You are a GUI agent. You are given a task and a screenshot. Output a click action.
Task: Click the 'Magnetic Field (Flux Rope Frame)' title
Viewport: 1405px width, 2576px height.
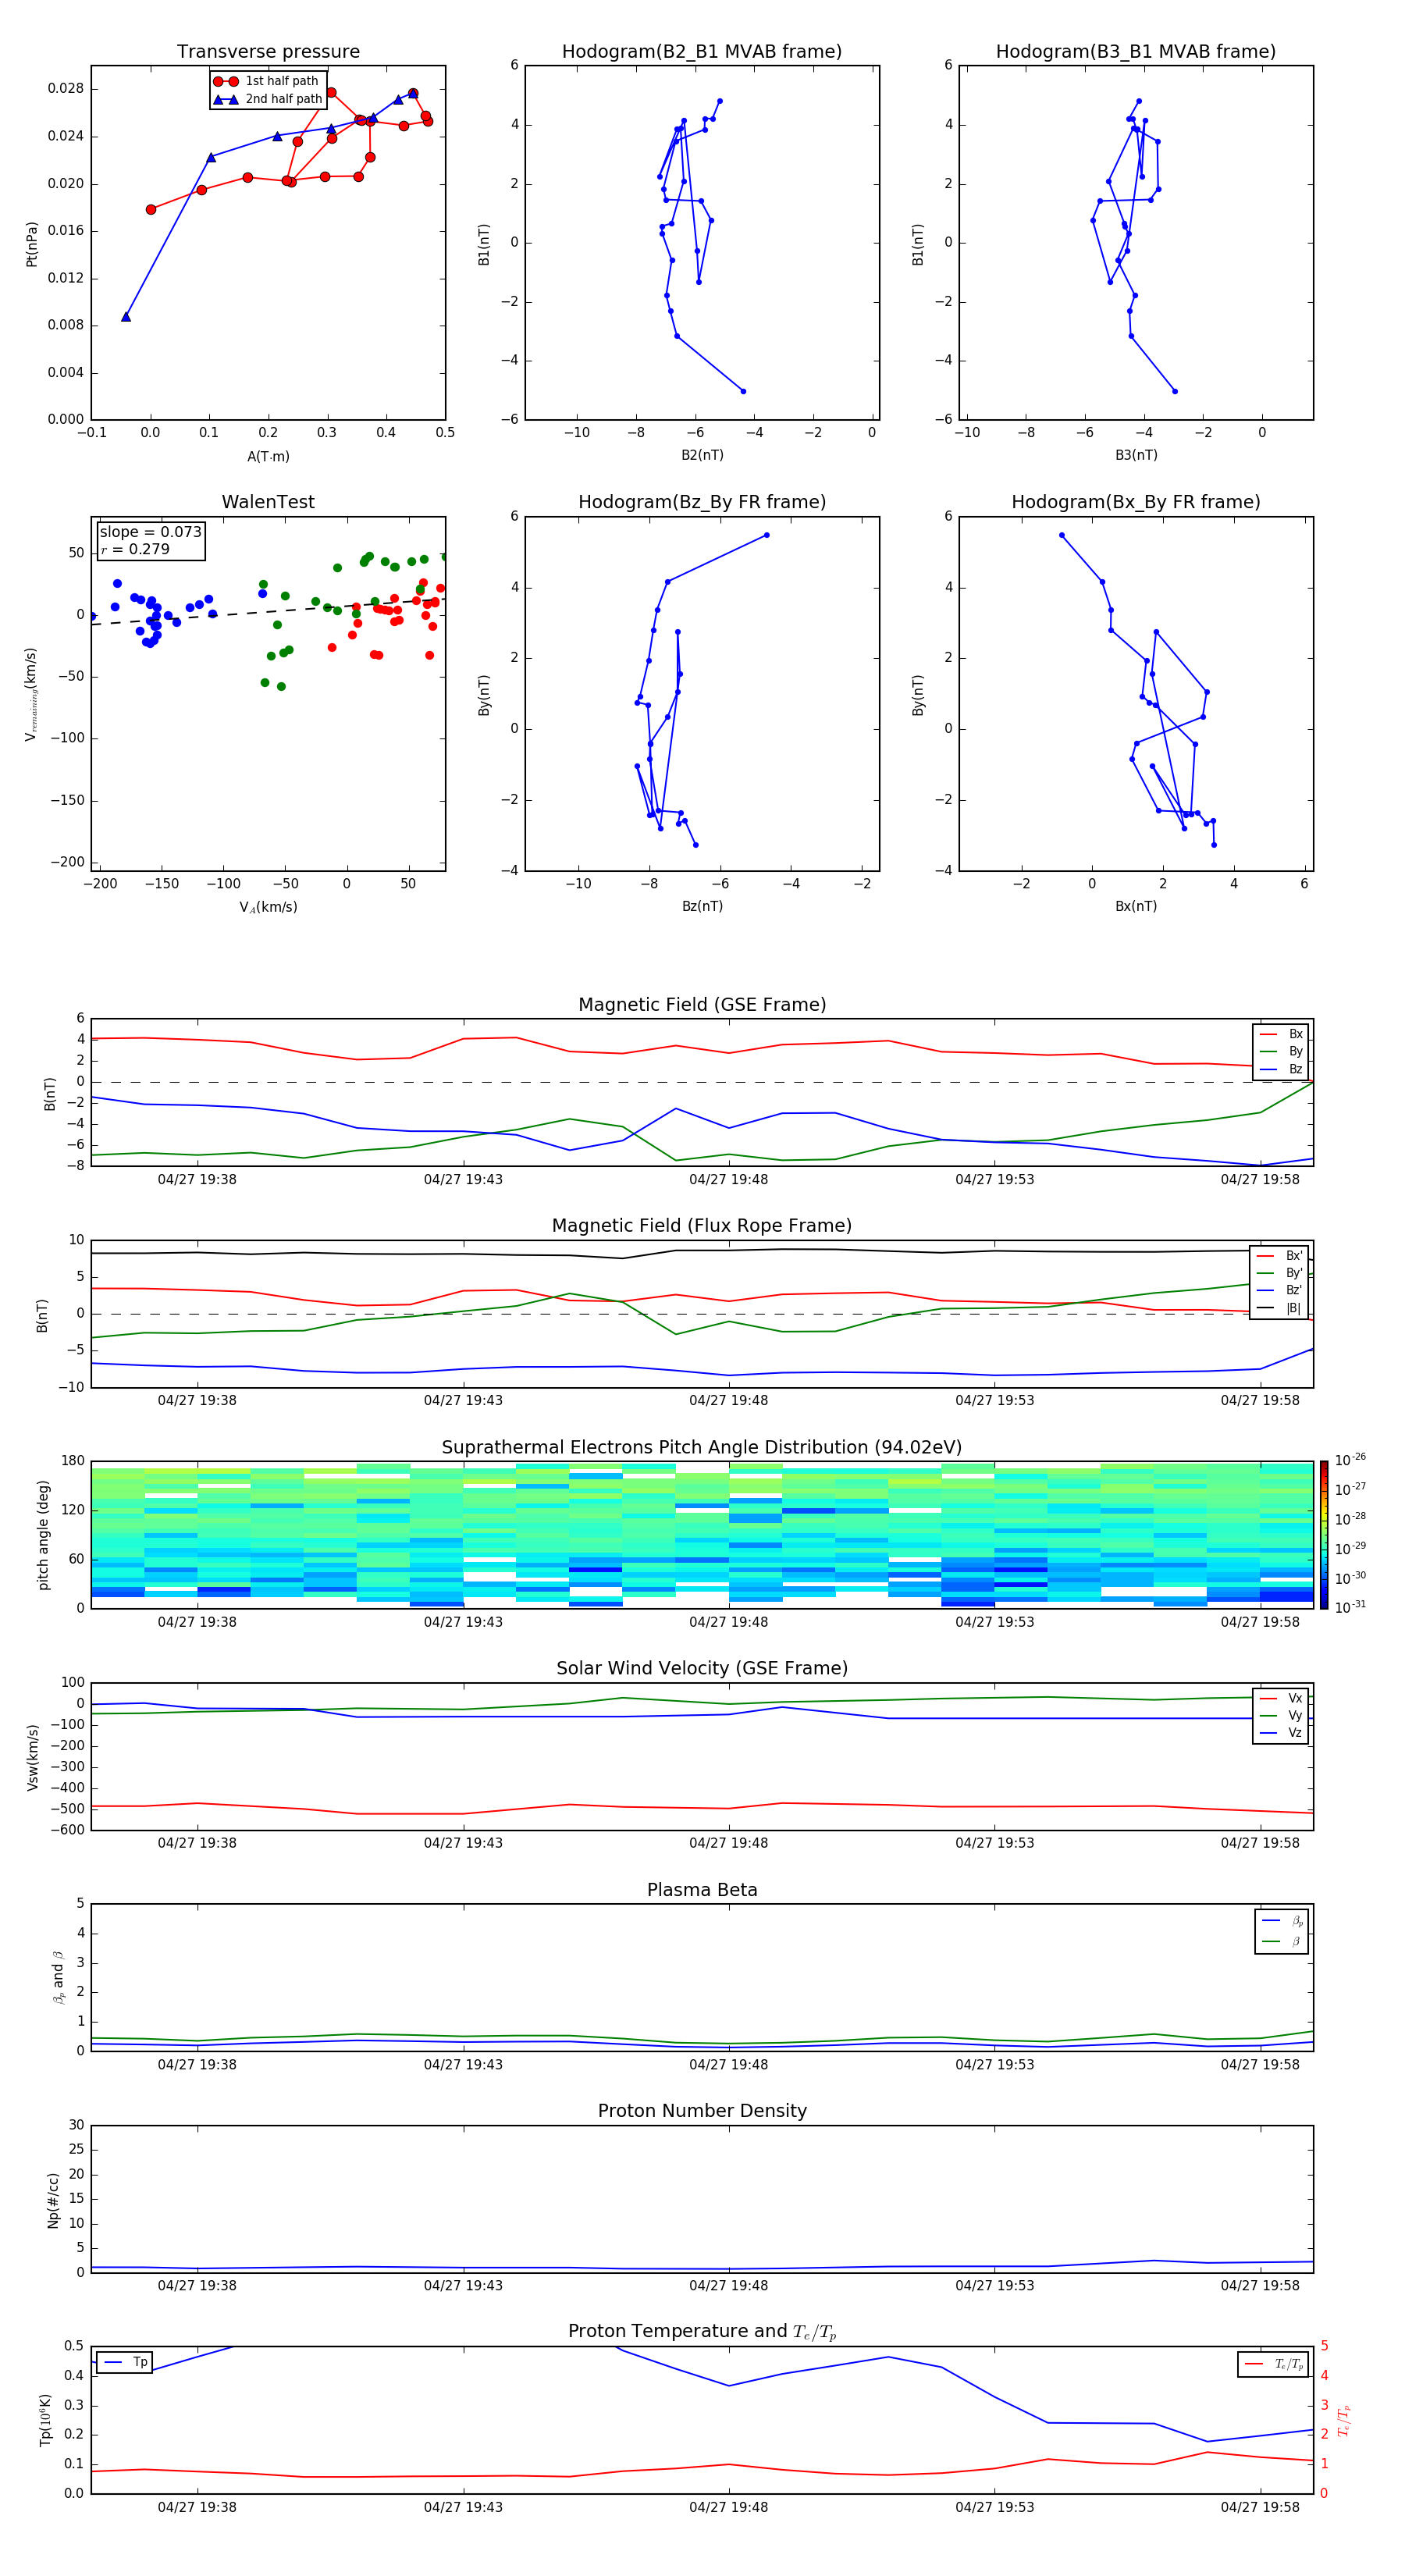point(702,1226)
